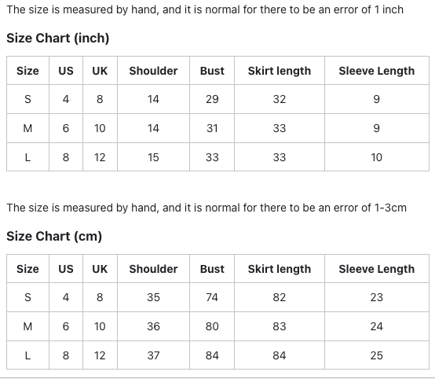
Task: Click bust value 74 in cm table
Action: (212, 297)
